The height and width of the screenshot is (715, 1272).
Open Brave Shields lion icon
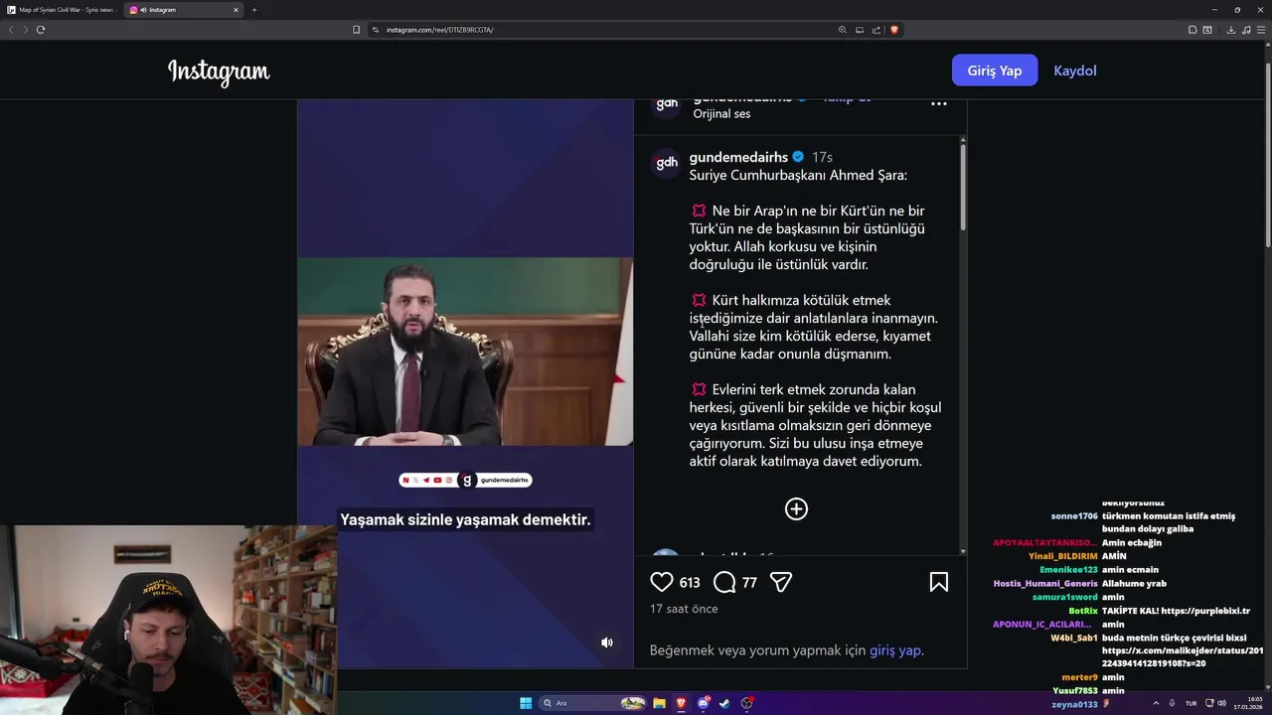[893, 30]
